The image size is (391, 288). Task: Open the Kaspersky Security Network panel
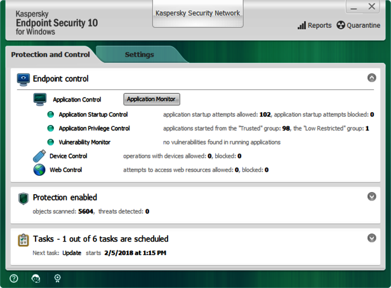[197, 13]
